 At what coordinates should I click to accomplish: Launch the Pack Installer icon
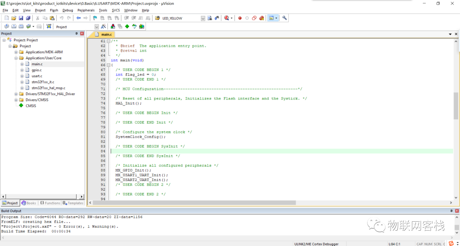[x=141, y=27]
